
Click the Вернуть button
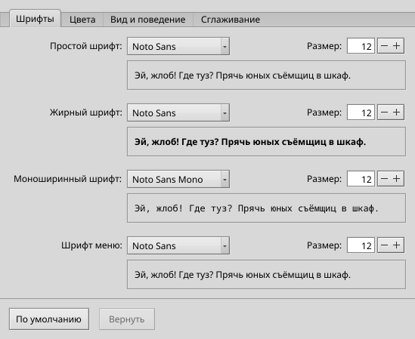point(127,319)
